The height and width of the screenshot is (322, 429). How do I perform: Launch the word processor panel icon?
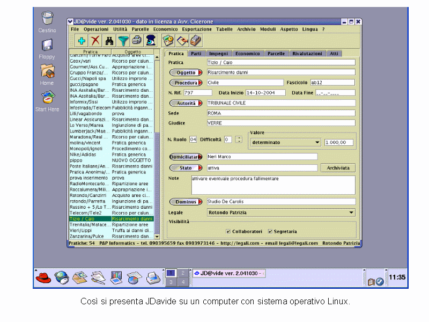[x=98, y=277]
